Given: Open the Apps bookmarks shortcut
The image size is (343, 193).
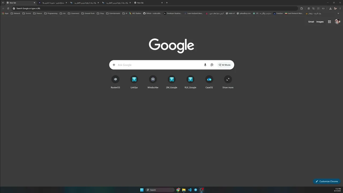Looking at the screenshot, I should [x=5, y=13].
